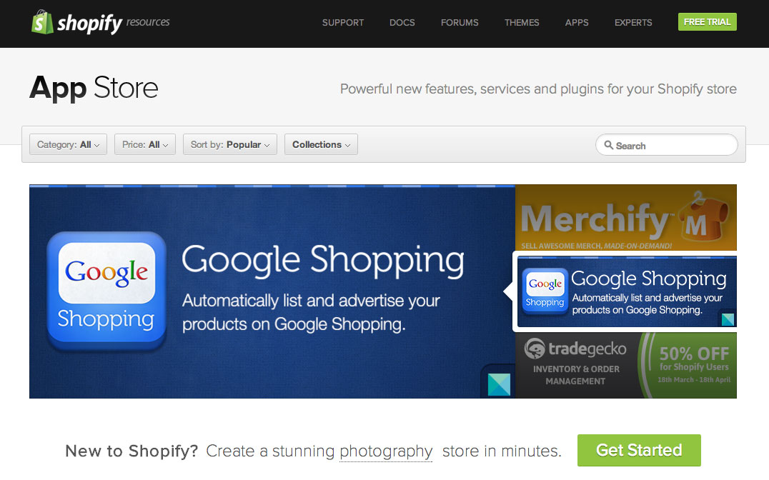Image resolution: width=769 pixels, height=480 pixels.
Task: Click 'Automatically list and advertise' description in main banner
Action: (x=311, y=312)
